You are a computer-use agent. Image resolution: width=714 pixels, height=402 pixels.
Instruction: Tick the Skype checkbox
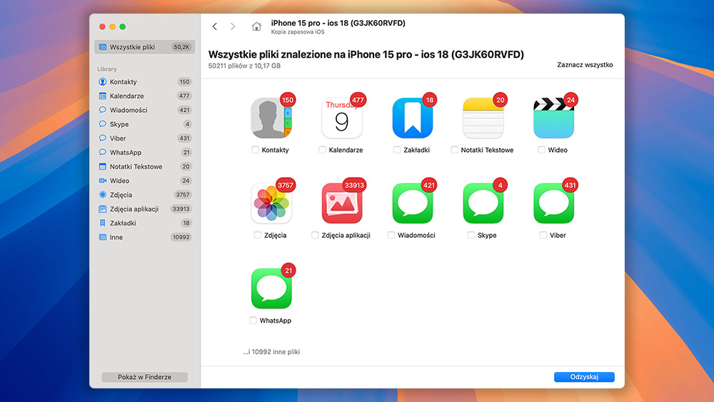pos(471,236)
